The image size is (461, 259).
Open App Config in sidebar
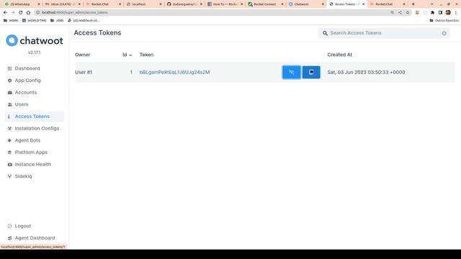[27, 81]
